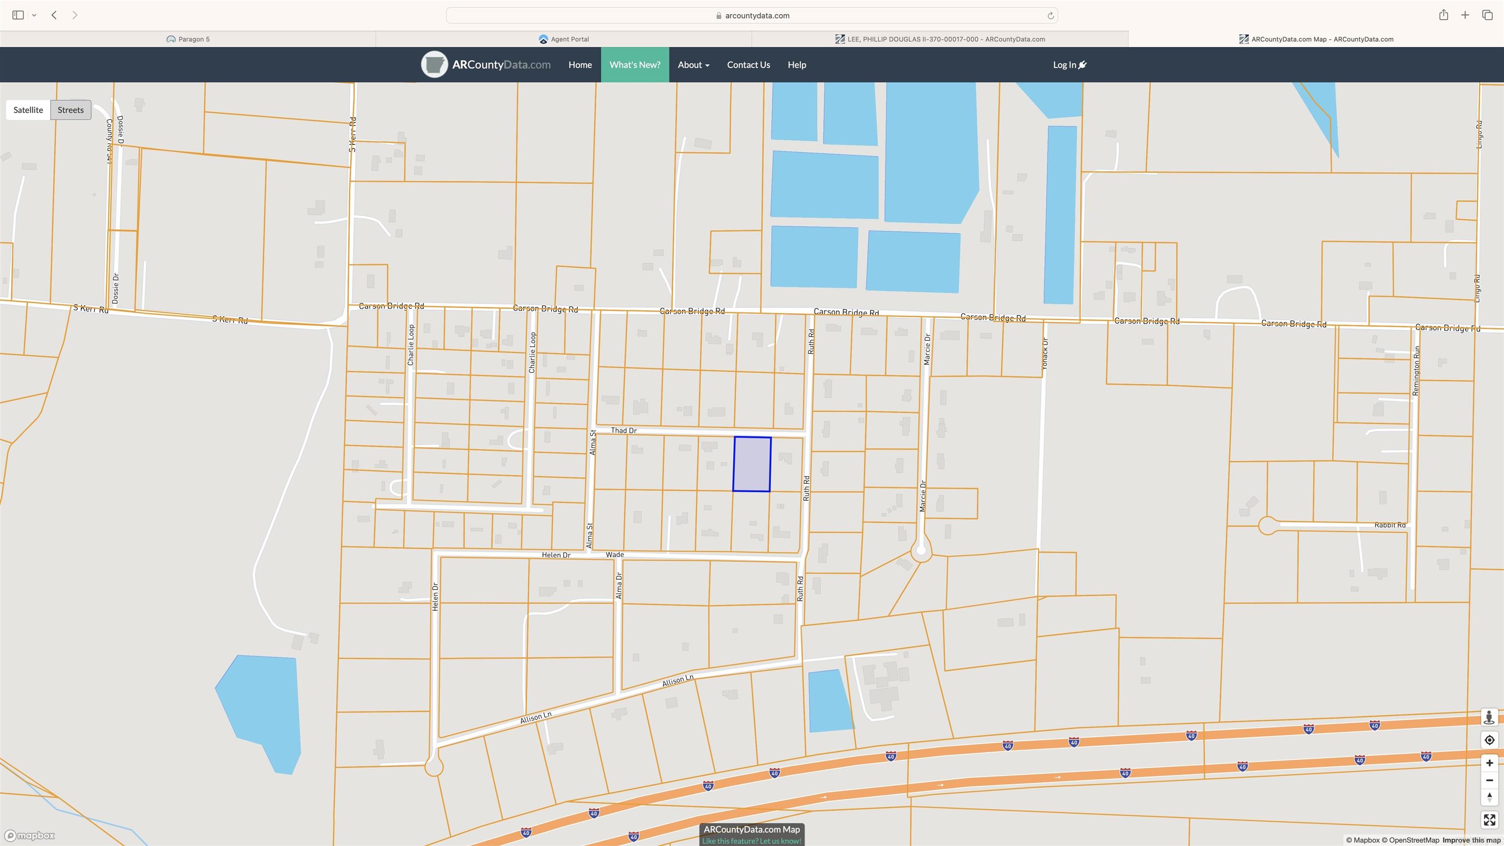Toggle Safari sidebar panel icon
This screenshot has width=1504, height=846.
point(18,15)
